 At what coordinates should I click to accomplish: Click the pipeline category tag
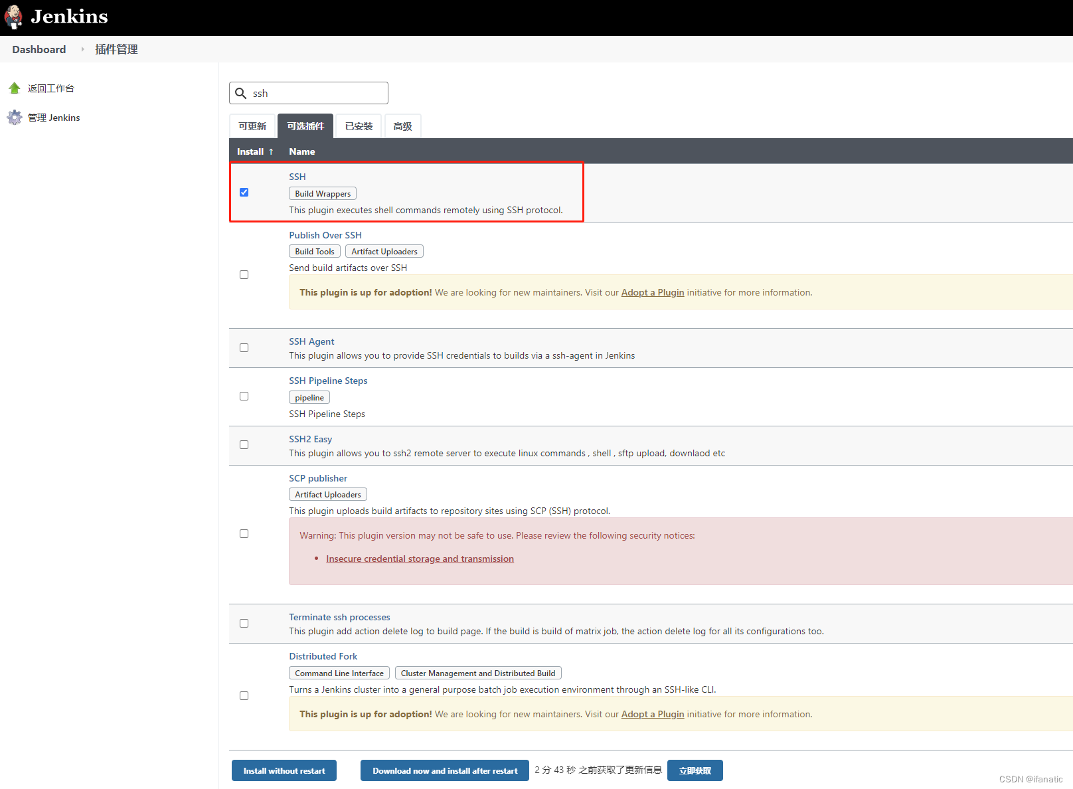[x=309, y=397]
